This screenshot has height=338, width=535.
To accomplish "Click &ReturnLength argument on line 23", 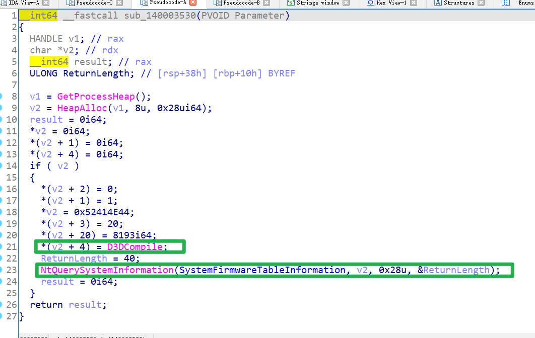I will [x=453, y=270].
